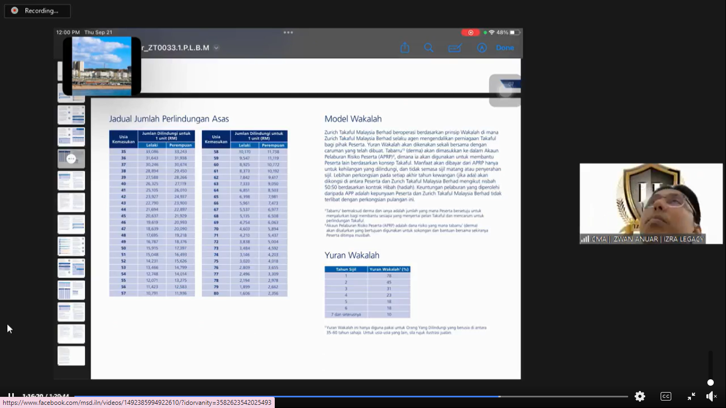Click cell 33,243 in the Perempuan column

181,151
